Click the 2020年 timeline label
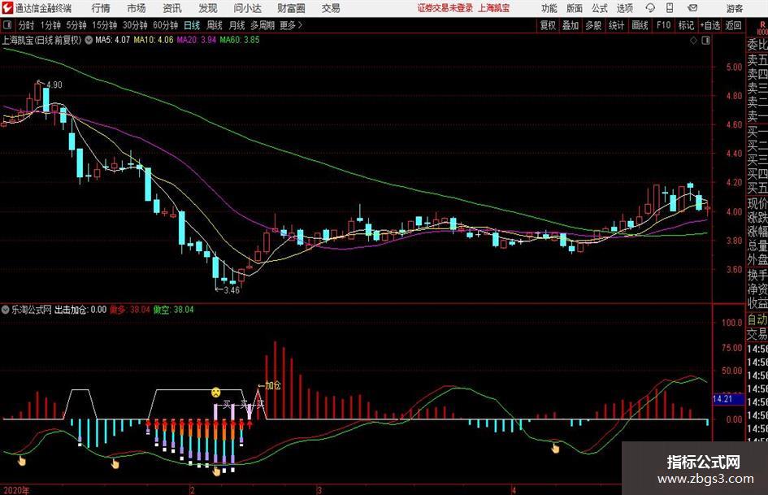Image resolution: width=768 pixels, height=495 pixels. coord(15,490)
